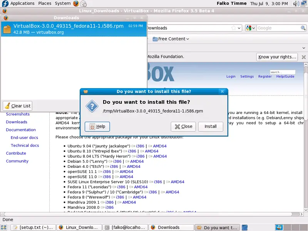Screen dimensions: 308x231
Task: Visit Technical docs
Action: pos(25,146)
